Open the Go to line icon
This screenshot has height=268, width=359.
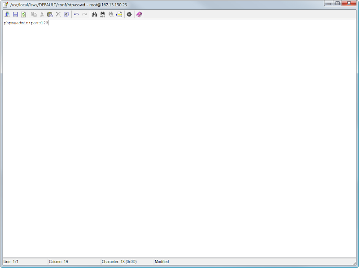point(119,14)
